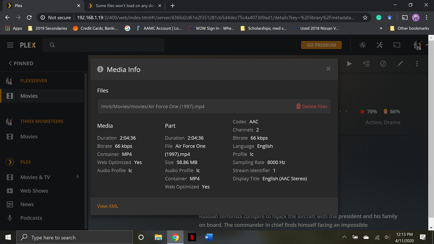Open the Activity pulse icon
This screenshot has width=434, height=244.
tap(363, 45)
